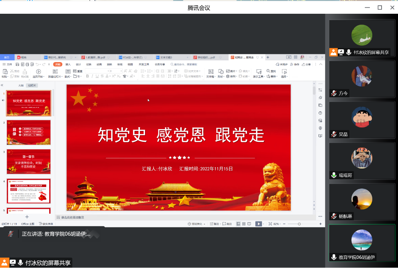Toggle Bold formatting
The width and height of the screenshot is (398, 268).
point(87,76)
